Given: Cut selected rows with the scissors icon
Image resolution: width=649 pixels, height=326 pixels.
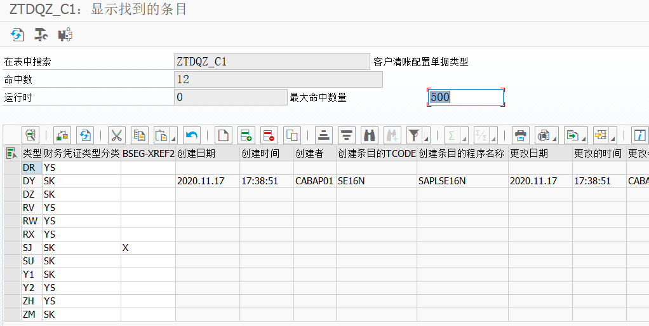Looking at the screenshot, I should (117, 135).
